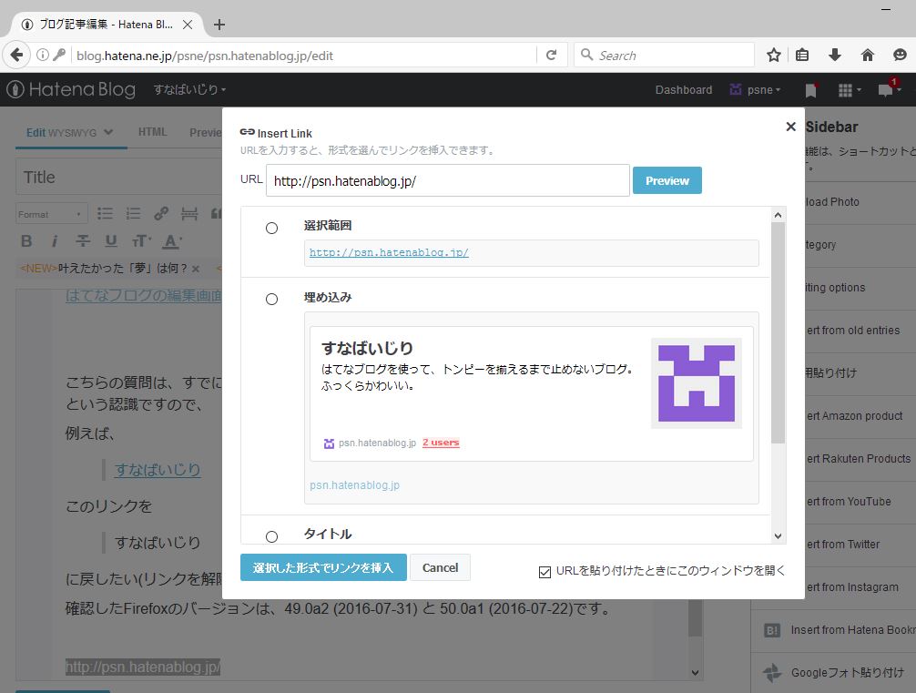
Task: Expand the Edit WYSIWYG mode dropdown
Action: coord(108,132)
